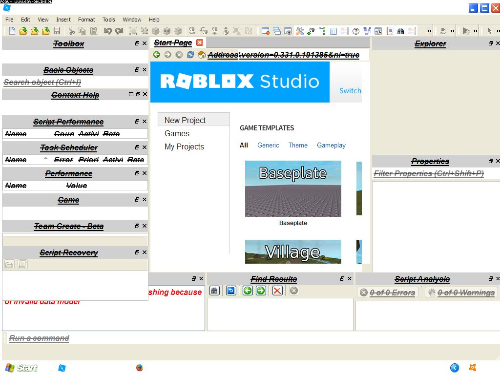Select New Project in the sidebar
The image size is (500, 375).
point(193,120)
